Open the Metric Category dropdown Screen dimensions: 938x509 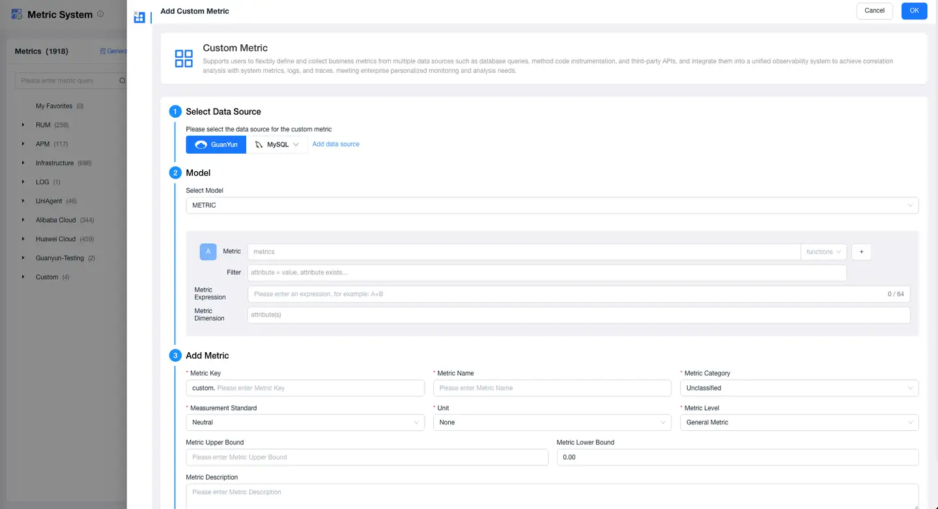pyautogui.click(x=799, y=388)
